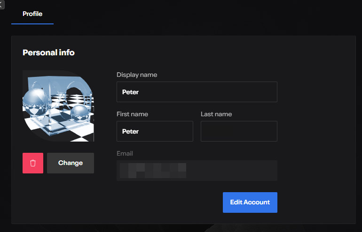Select the First name text box

click(x=155, y=131)
